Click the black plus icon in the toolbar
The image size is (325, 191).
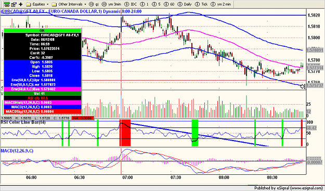coord(20,4)
